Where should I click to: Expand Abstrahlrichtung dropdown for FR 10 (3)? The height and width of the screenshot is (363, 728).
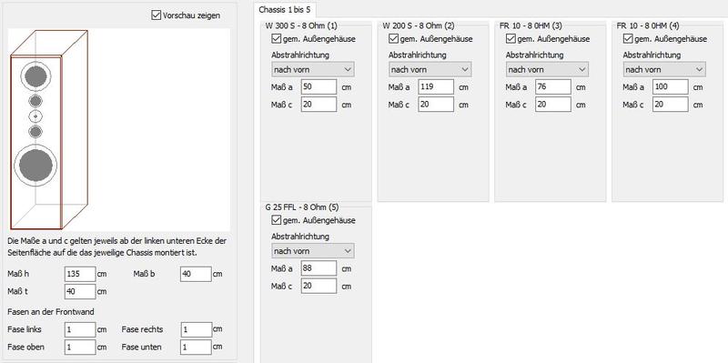[x=547, y=70]
